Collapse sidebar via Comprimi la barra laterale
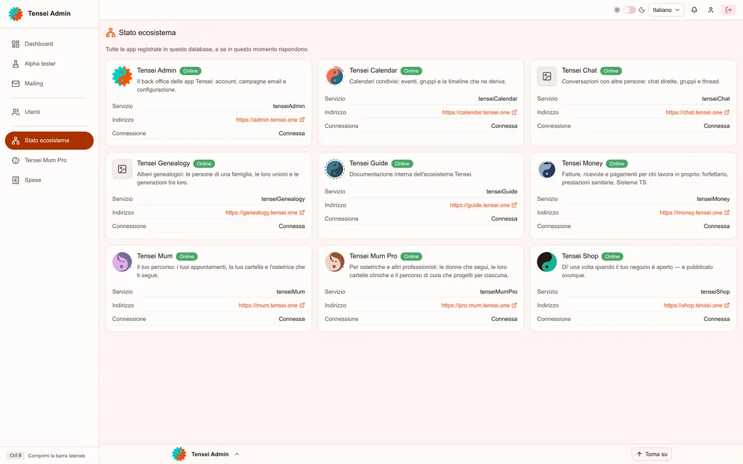Viewport: 743px width, 464px height. pyautogui.click(x=46, y=455)
